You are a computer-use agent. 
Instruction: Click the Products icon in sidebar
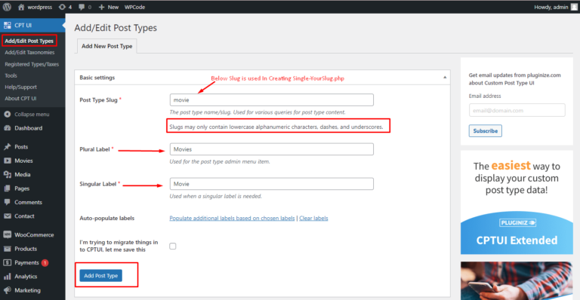(x=7, y=249)
